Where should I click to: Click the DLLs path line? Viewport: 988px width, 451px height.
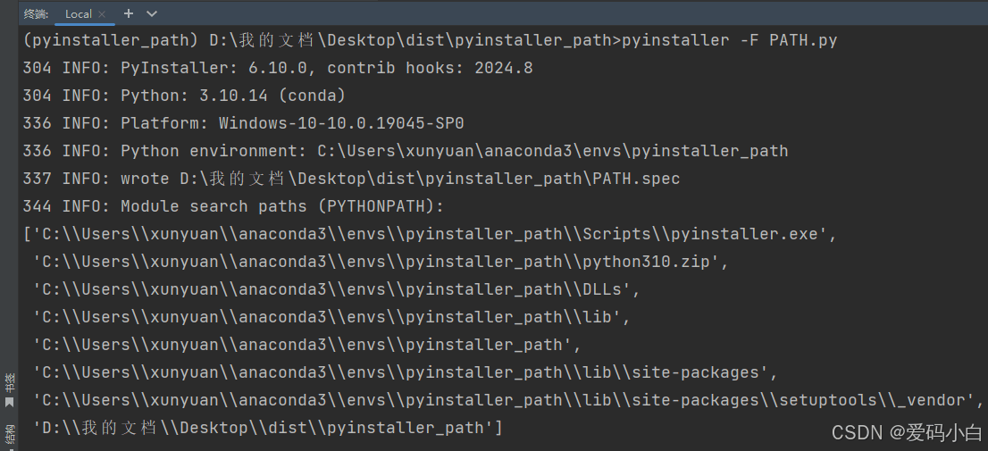pyautogui.click(x=337, y=289)
